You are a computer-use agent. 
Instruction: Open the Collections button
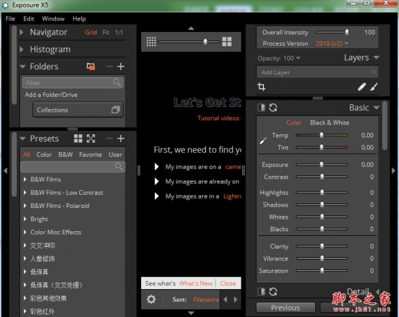(78, 110)
